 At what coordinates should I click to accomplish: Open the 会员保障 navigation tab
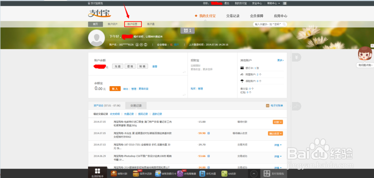tap(257, 16)
